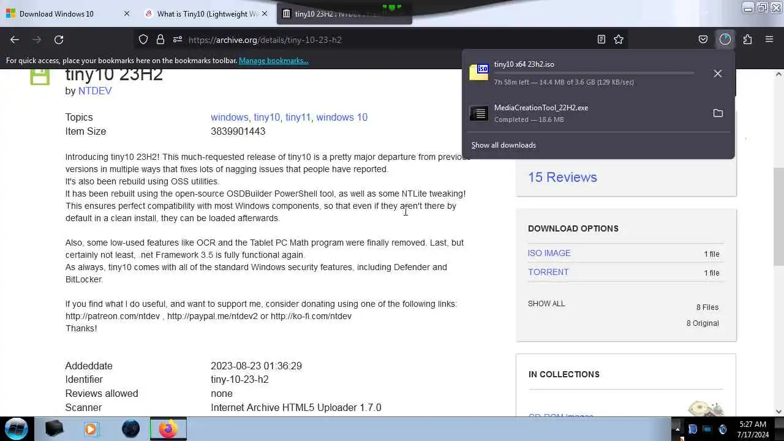Bookmark this page with star icon
This screenshot has height=441, width=784.
coord(619,39)
